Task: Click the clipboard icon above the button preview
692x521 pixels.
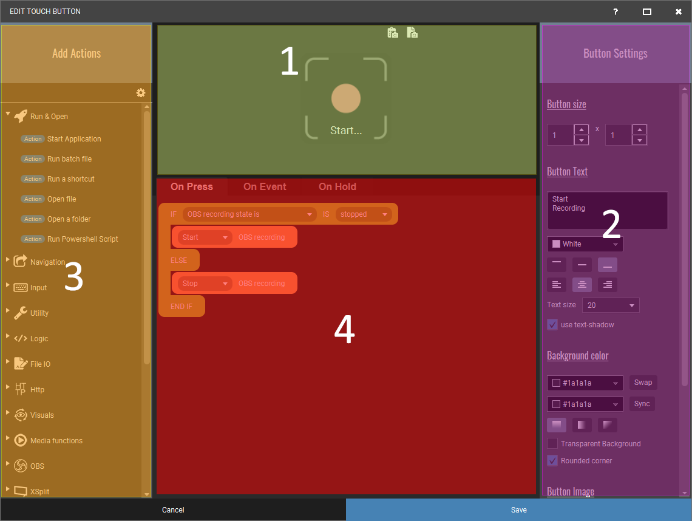Action: coord(393,33)
